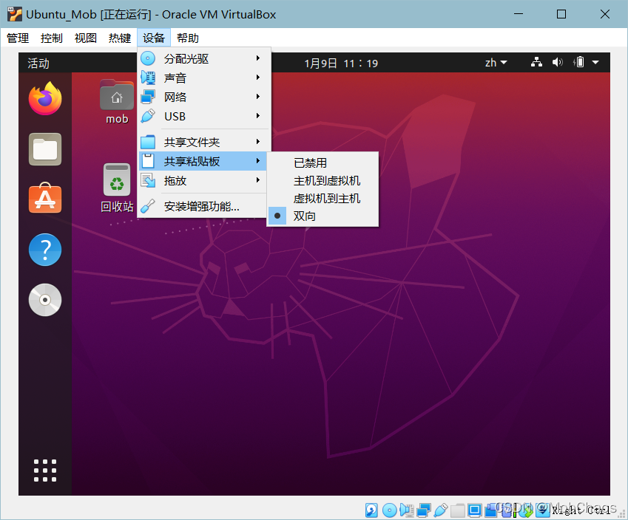
Task: Open the system menu arrow in top bar
Action: 595,62
